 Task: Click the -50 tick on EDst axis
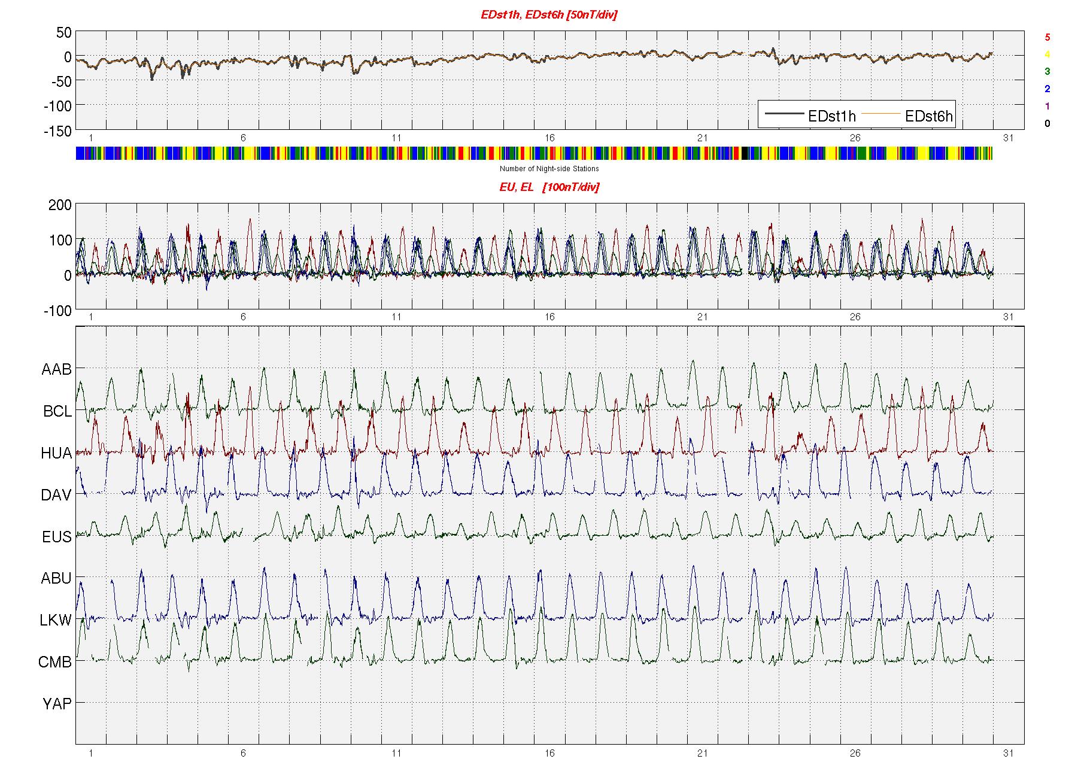pos(60,82)
